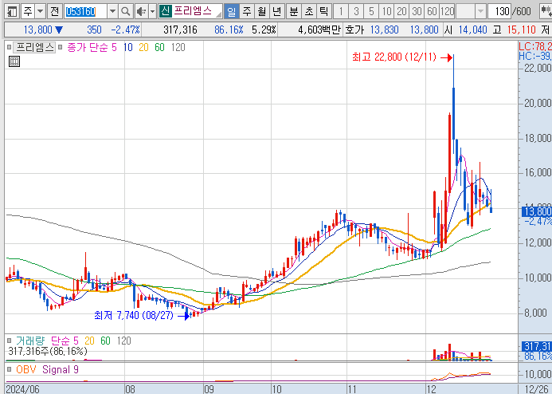Click the 12/26 date label at bottom right
The width and height of the screenshot is (552, 394).
[536, 389]
